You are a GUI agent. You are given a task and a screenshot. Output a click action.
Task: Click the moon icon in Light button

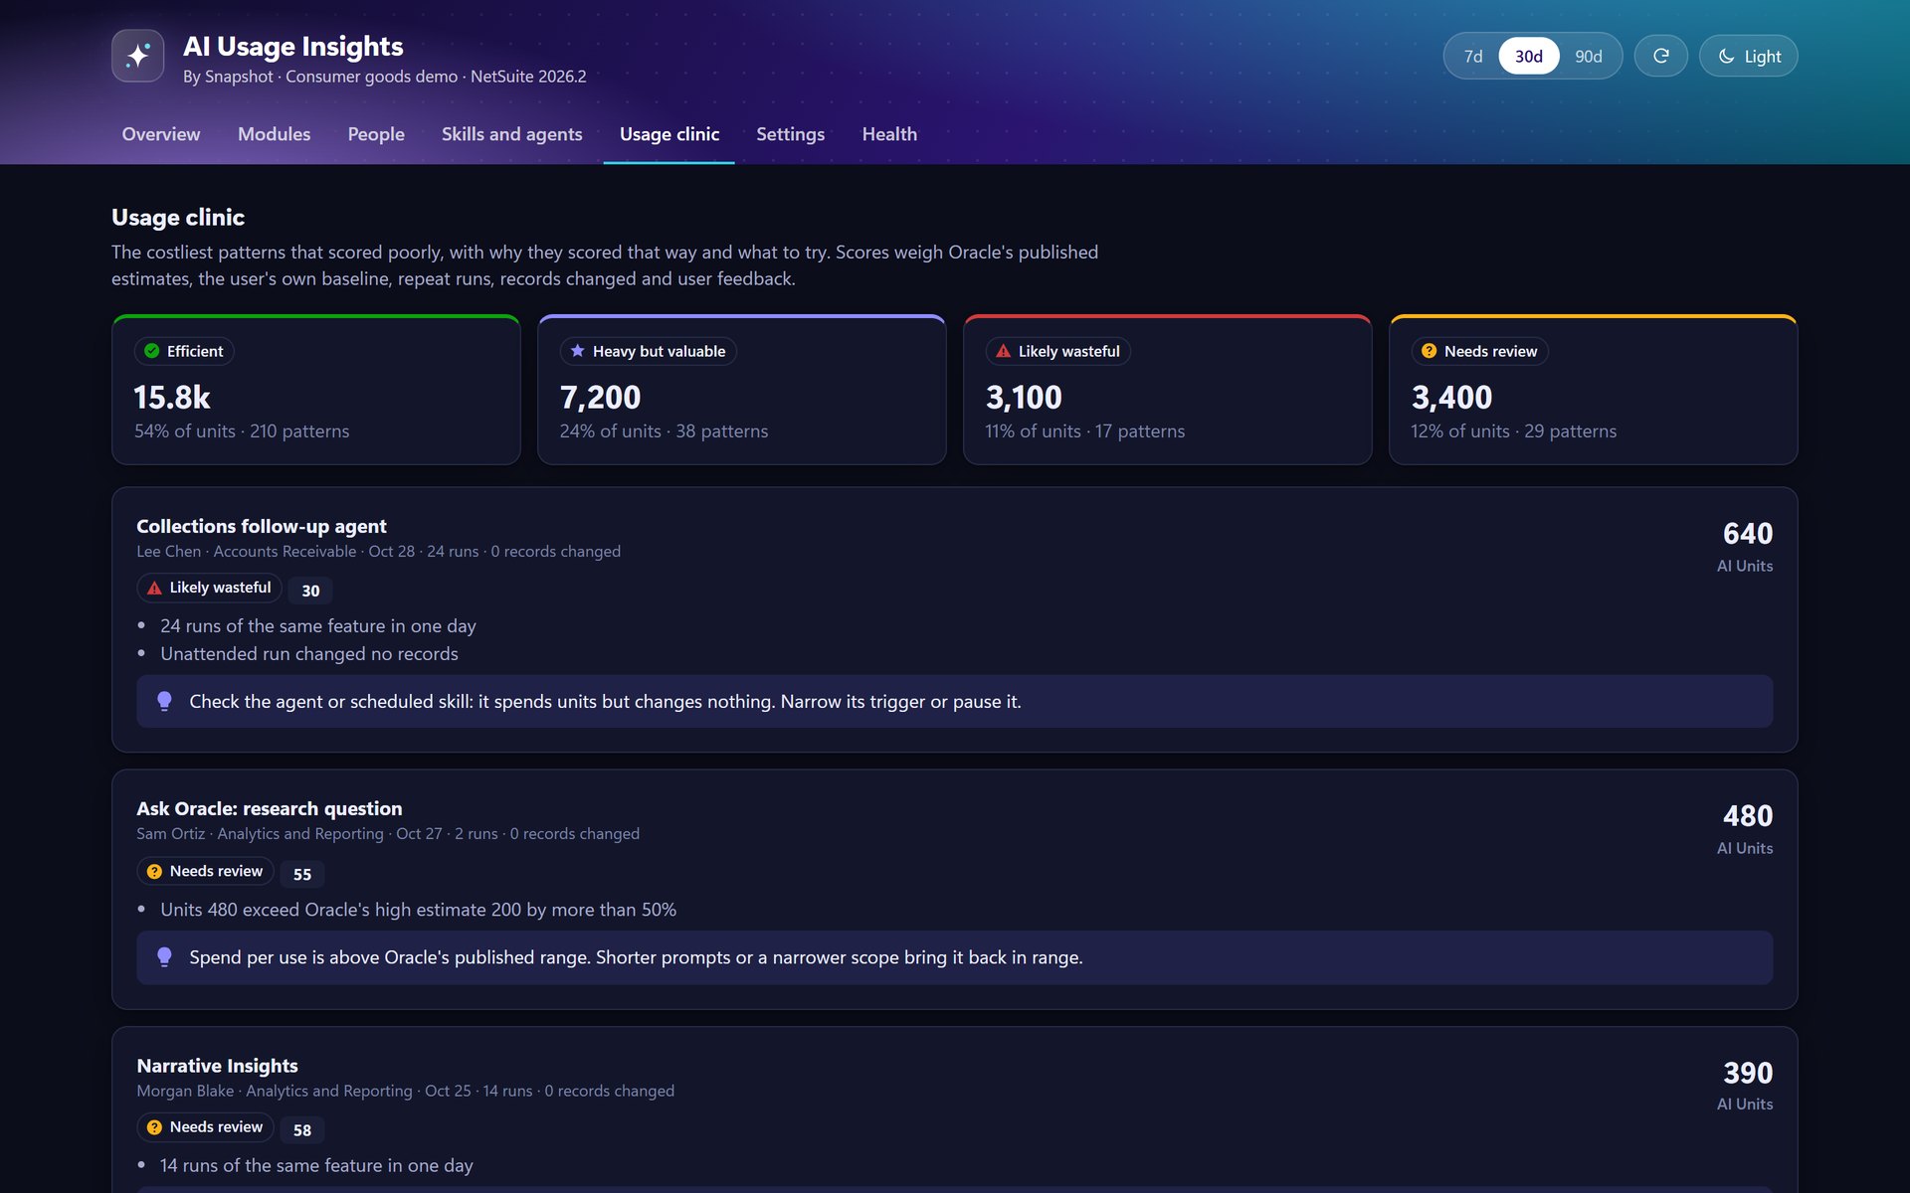pyautogui.click(x=1726, y=56)
